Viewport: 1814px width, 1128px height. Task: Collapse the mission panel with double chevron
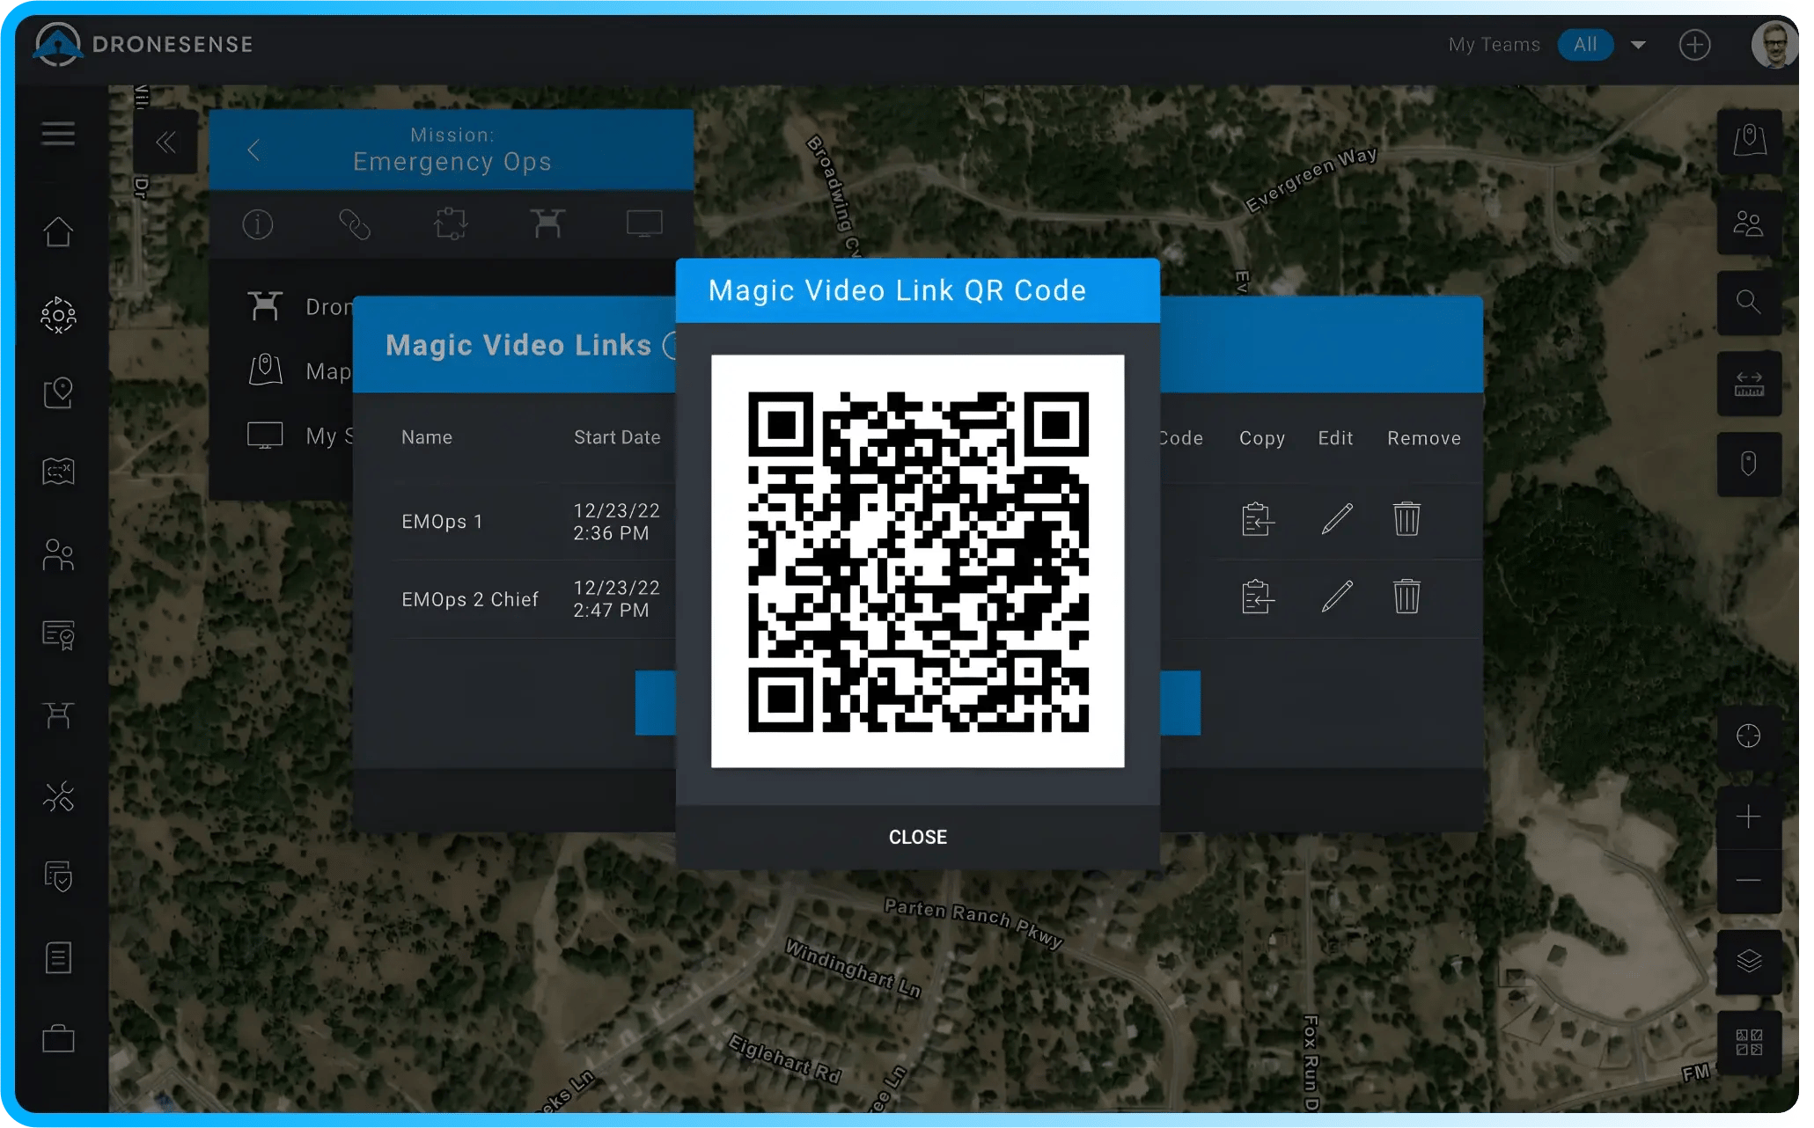[x=165, y=143]
